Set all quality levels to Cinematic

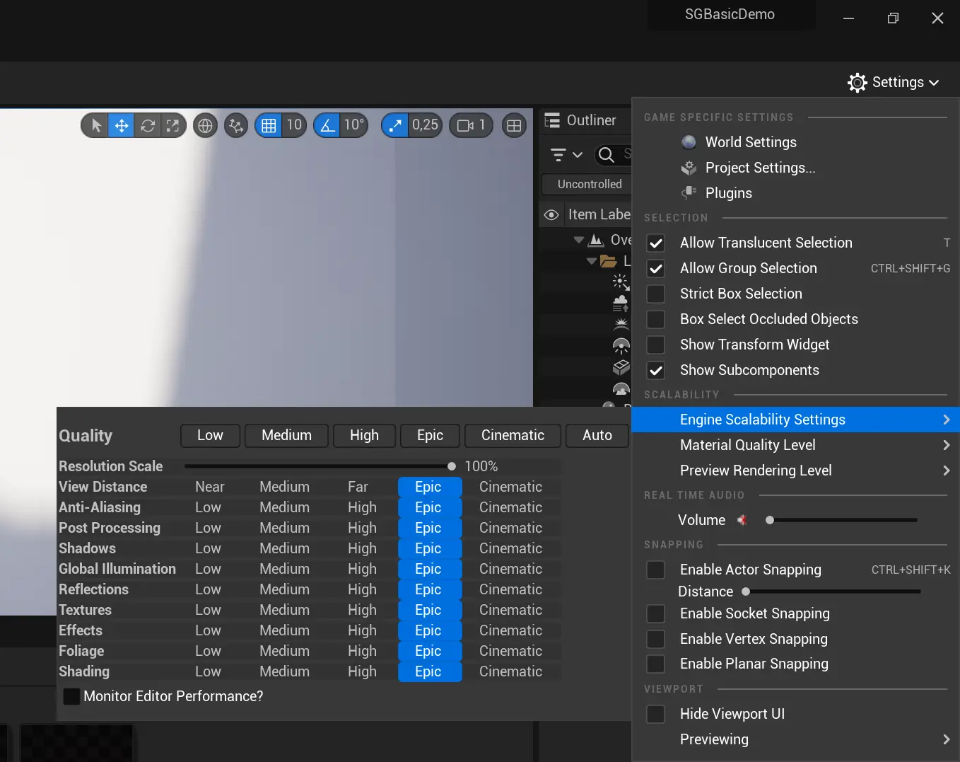[512, 435]
